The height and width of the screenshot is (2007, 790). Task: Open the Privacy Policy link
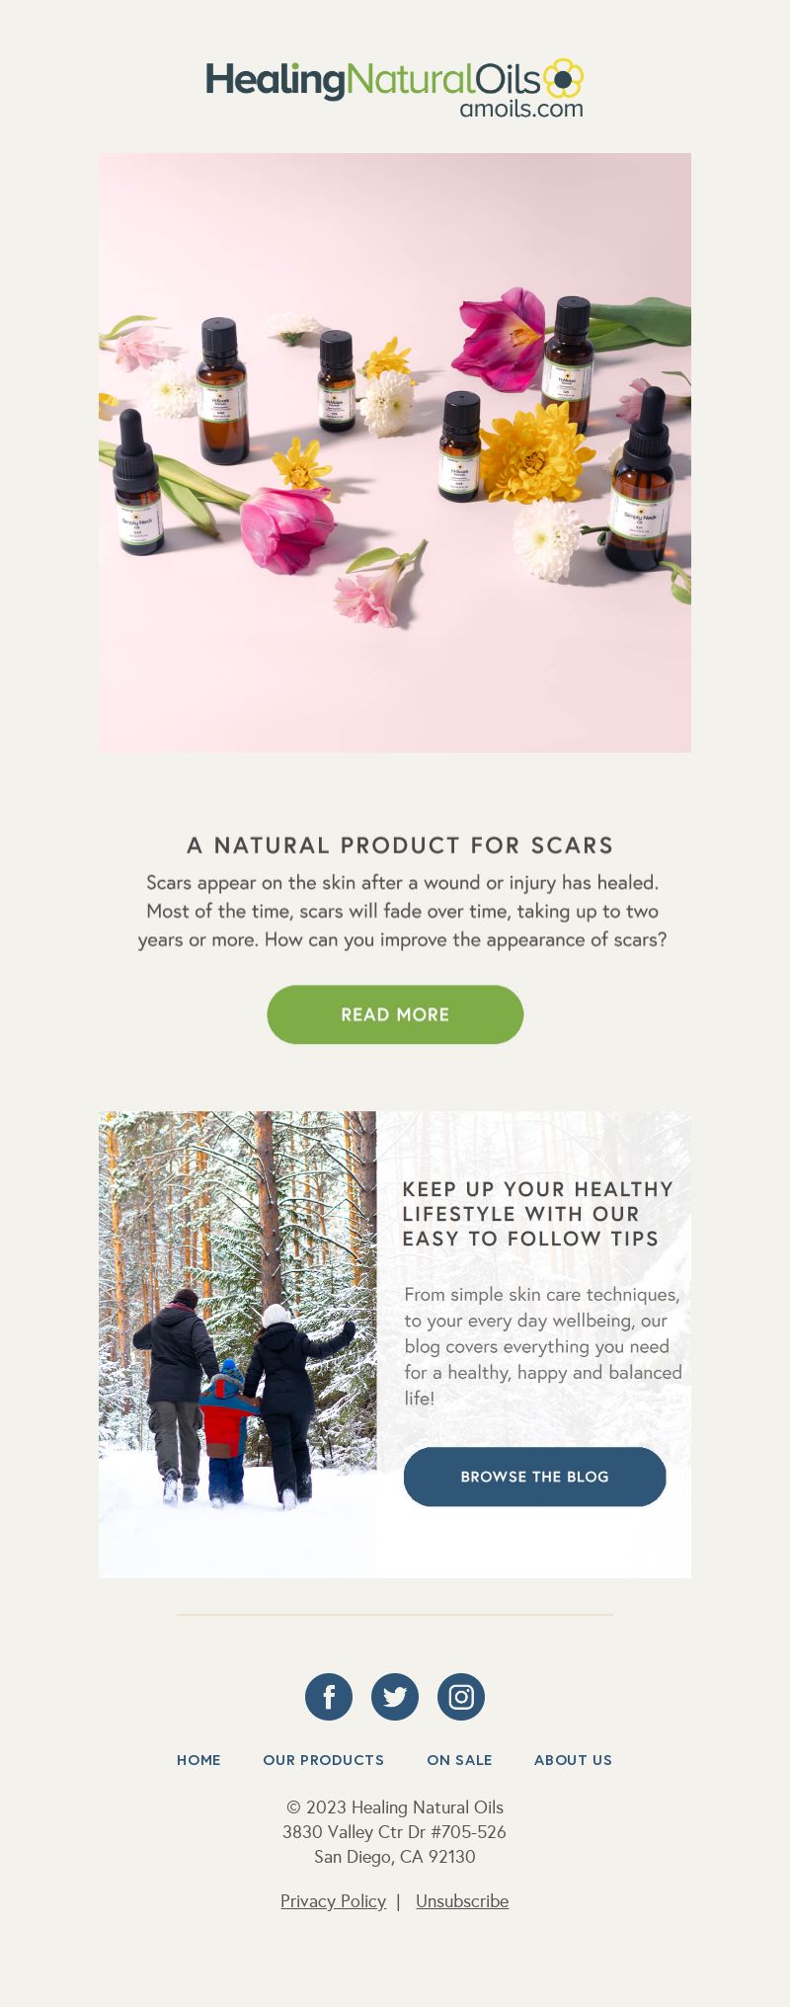pyautogui.click(x=333, y=1901)
